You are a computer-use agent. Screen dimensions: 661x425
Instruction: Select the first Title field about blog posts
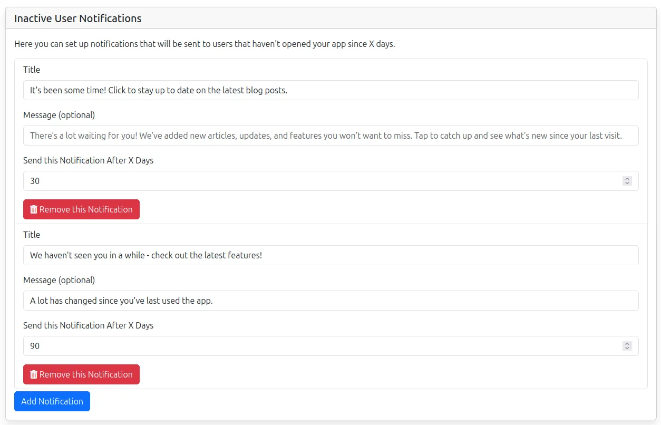[x=330, y=90]
